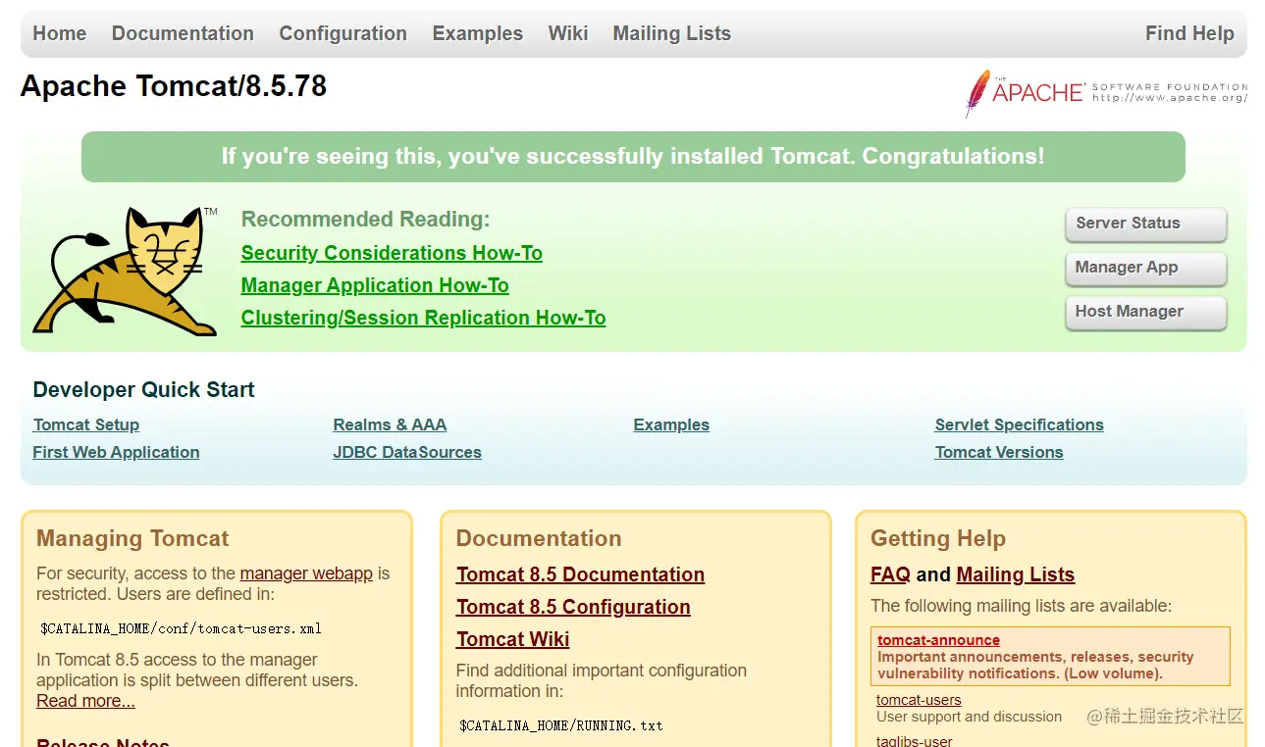Open the Manager App button

coord(1145,268)
